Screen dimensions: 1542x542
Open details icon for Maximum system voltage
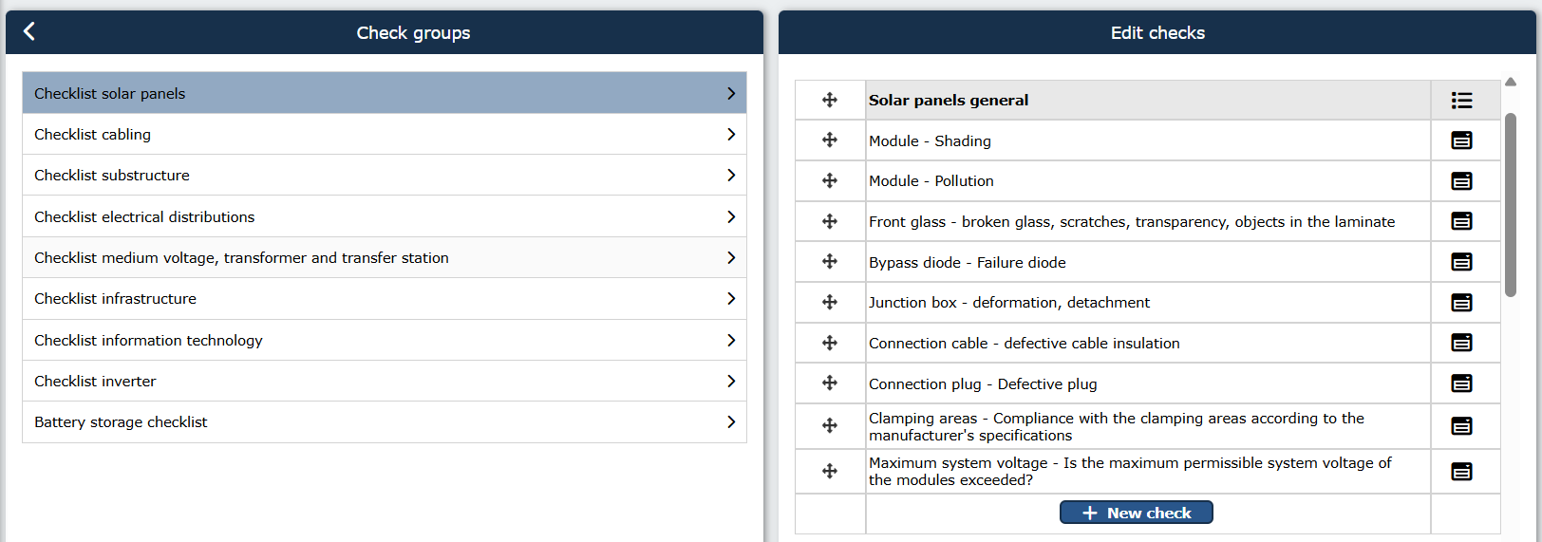(x=1462, y=472)
